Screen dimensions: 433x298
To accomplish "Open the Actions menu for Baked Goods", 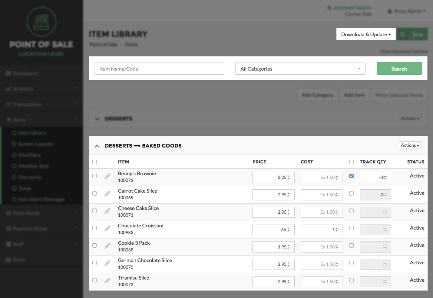I will click(410, 145).
